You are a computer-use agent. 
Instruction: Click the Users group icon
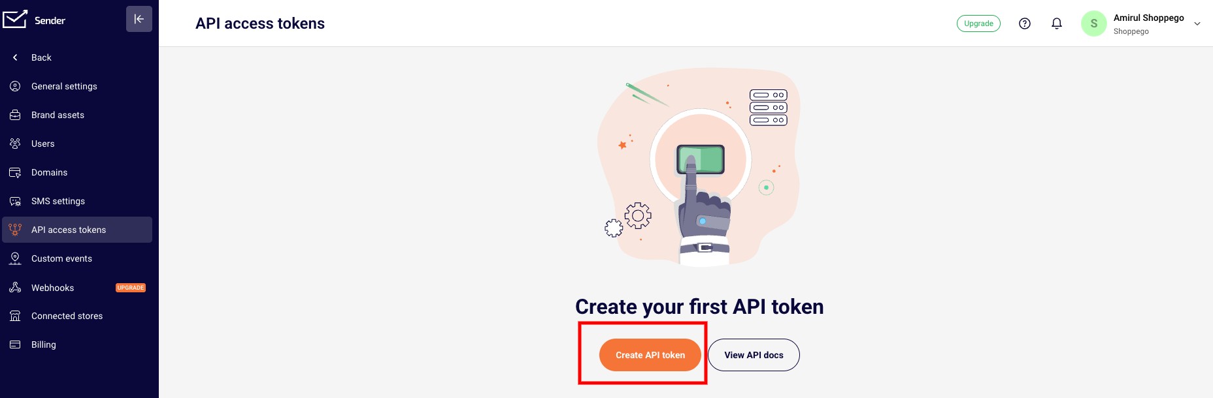[x=15, y=144]
